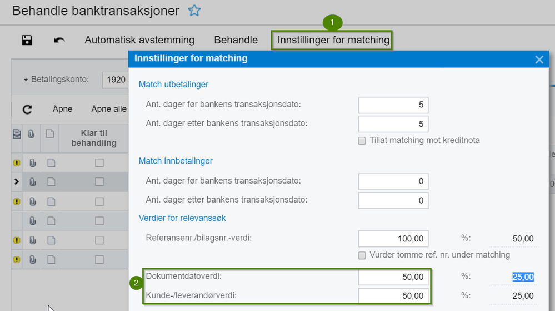This screenshot has height=311, width=555.
Task: Click the Betalingskonto field showing 1920
Action: tap(116, 80)
